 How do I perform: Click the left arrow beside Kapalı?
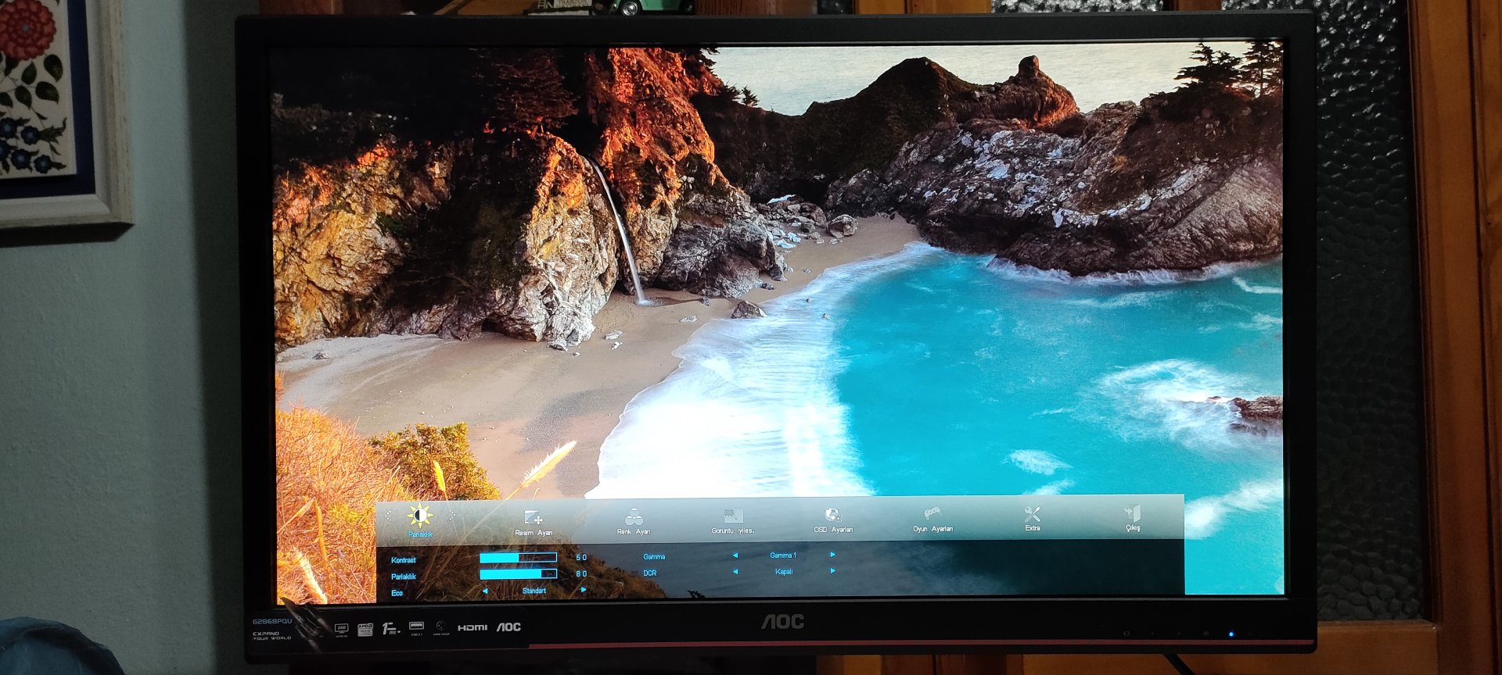[735, 572]
